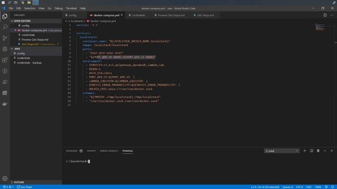The image size is (337, 189).
Task: Click the localstack breadcrumb segment
Action: (76, 21)
